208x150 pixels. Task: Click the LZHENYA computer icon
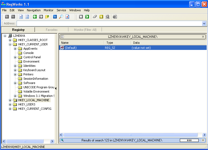[10, 36]
